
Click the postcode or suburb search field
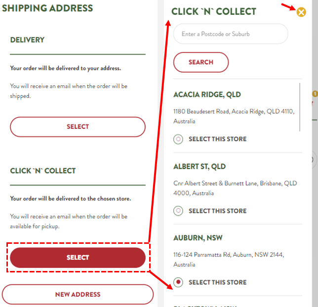click(231, 34)
